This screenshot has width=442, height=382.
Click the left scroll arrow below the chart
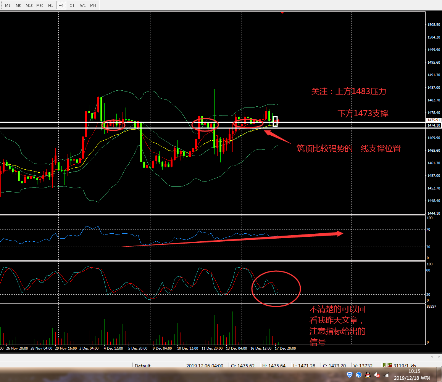(x=432, y=357)
